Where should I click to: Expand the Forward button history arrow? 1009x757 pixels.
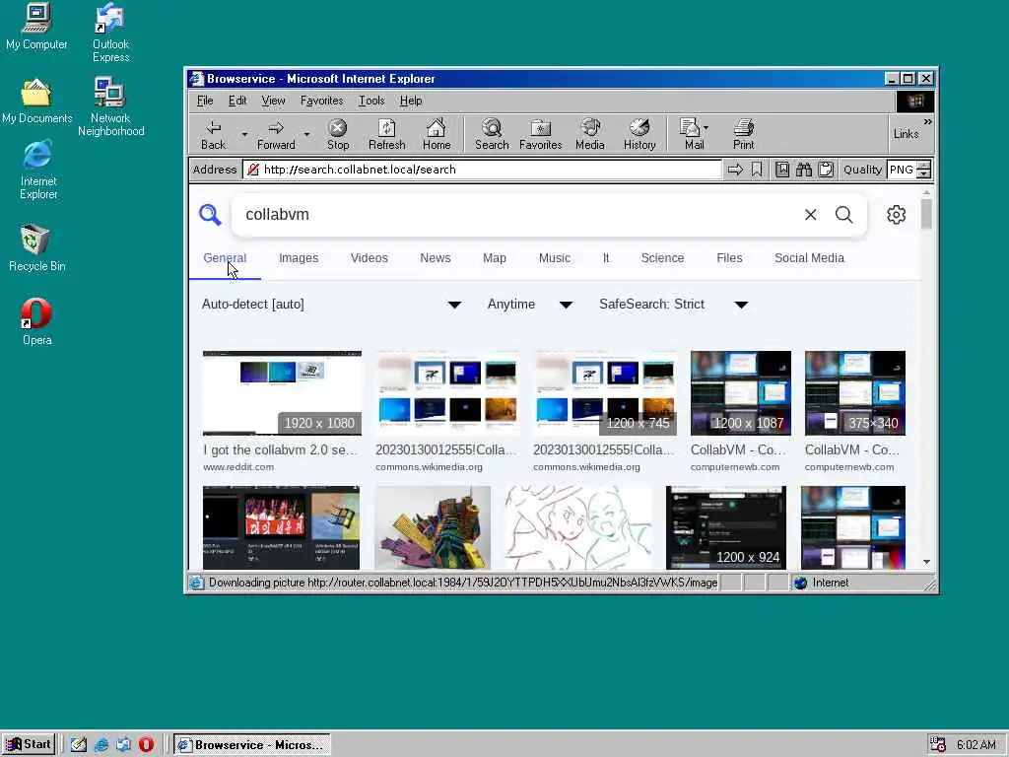click(x=306, y=134)
